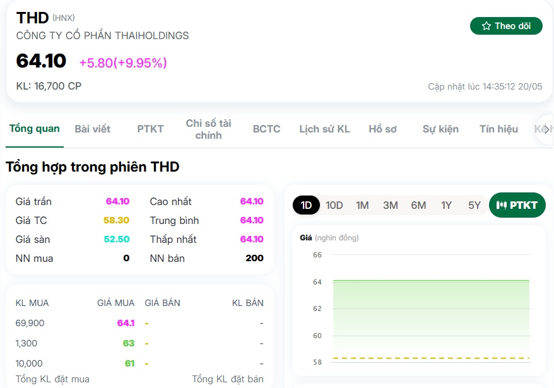Screen dimensions: 554x388
Task: Click the main price 64.10
Action: click(x=41, y=61)
